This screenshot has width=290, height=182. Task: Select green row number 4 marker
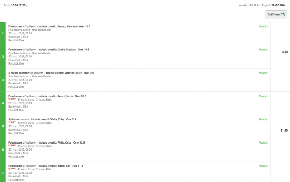3,103
